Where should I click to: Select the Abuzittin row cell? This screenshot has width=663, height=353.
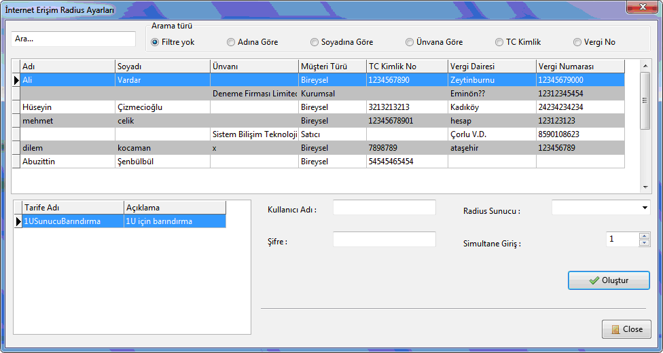click(x=68, y=162)
